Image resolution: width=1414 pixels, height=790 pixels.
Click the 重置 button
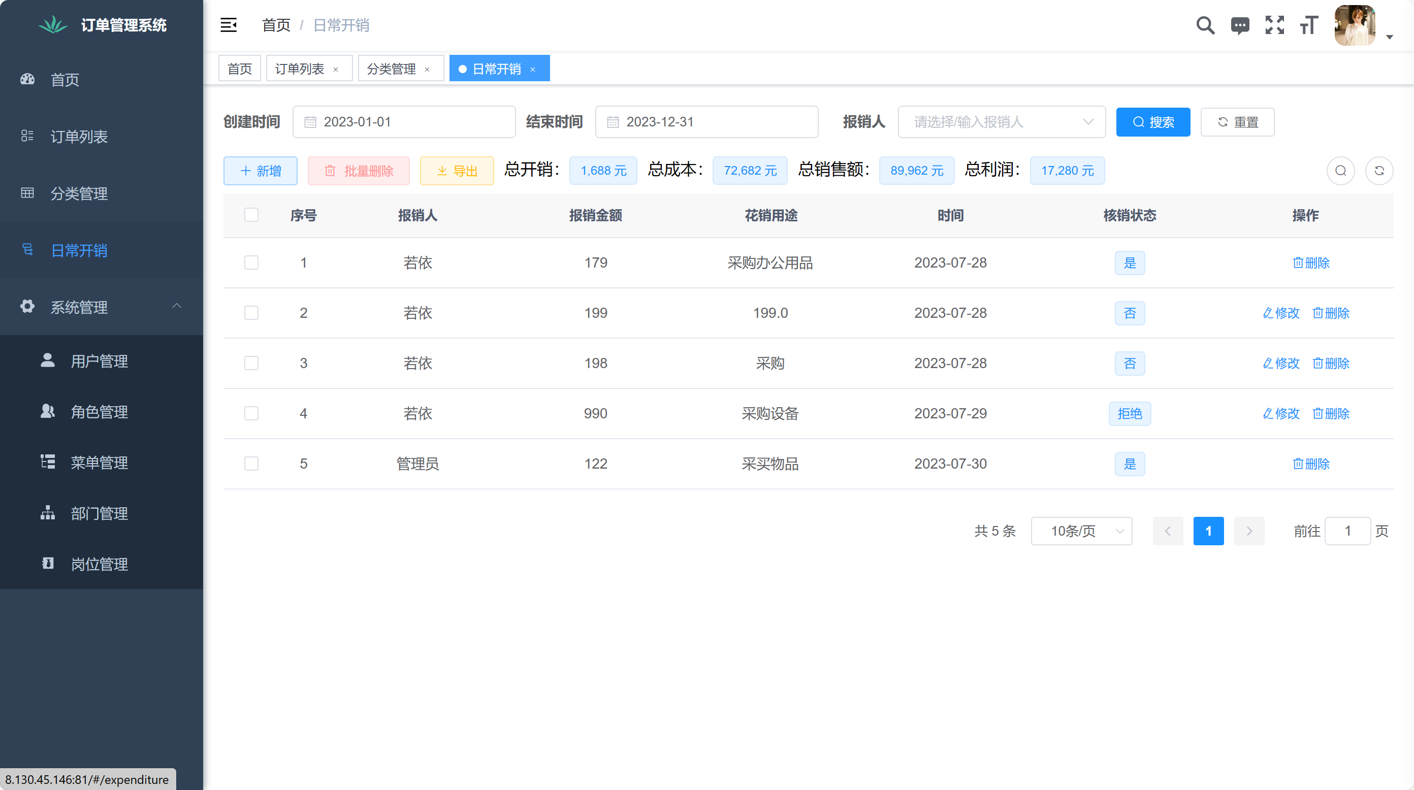coord(1237,122)
